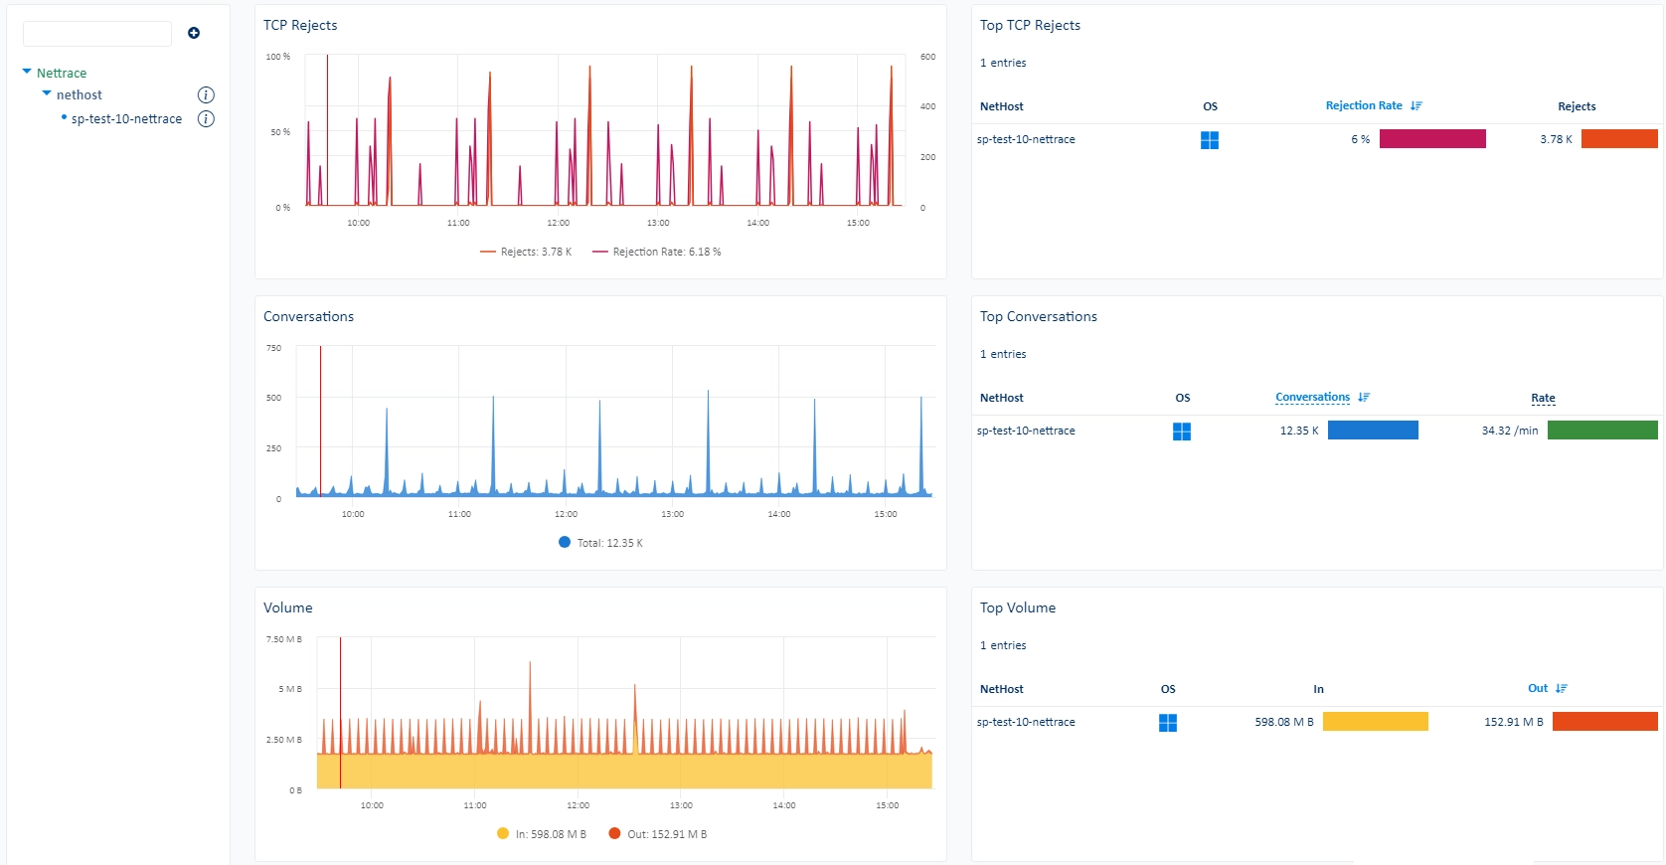
Task: Sort Top Conversations by NetHost column
Action: pos(1001,398)
